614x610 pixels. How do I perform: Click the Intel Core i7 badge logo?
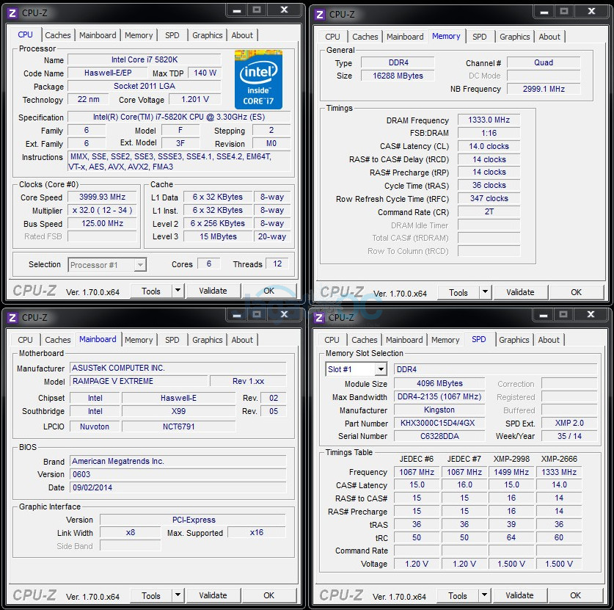tap(258, 79)
